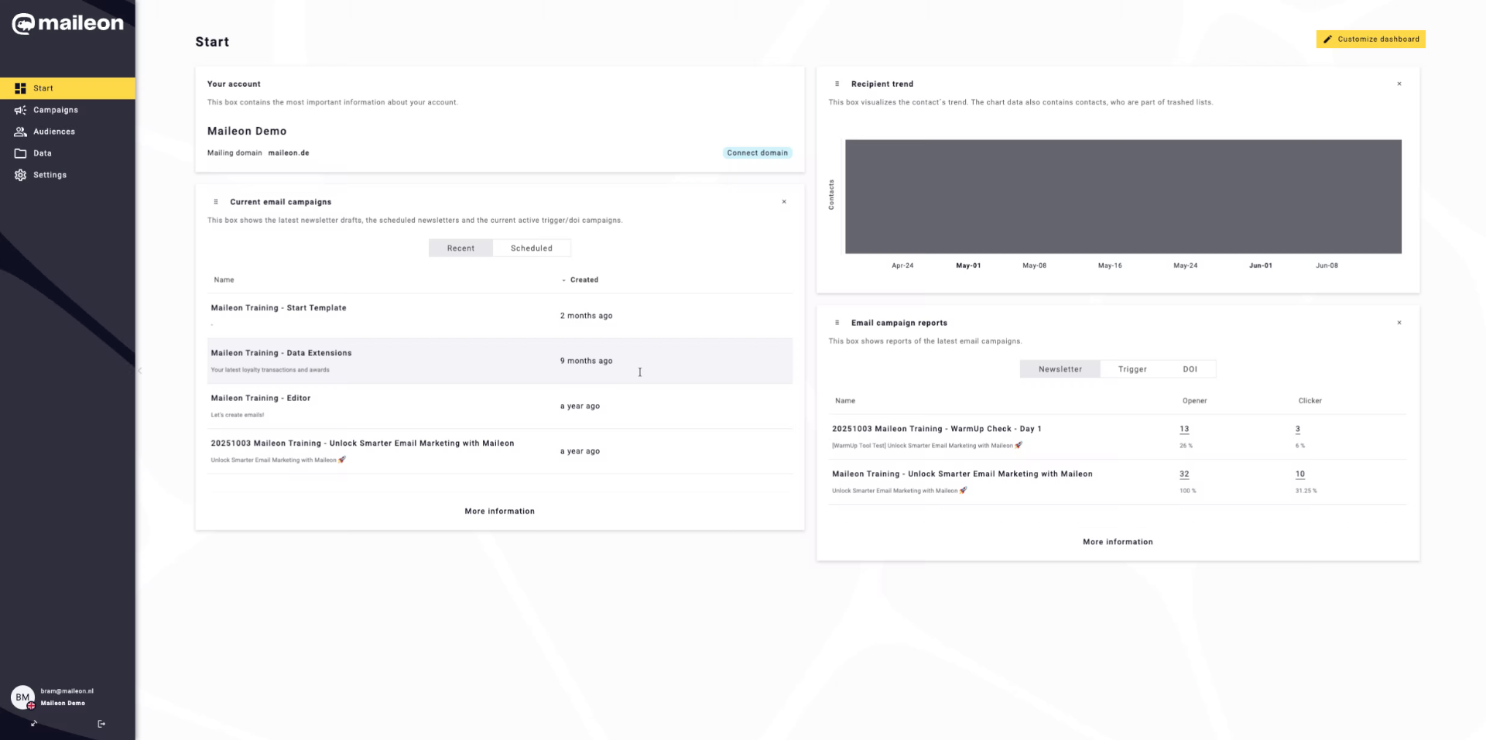This screenshot has height=740, width=1486.
Task: Click the sidebar collapse chevron
Action: coord(140,371)
